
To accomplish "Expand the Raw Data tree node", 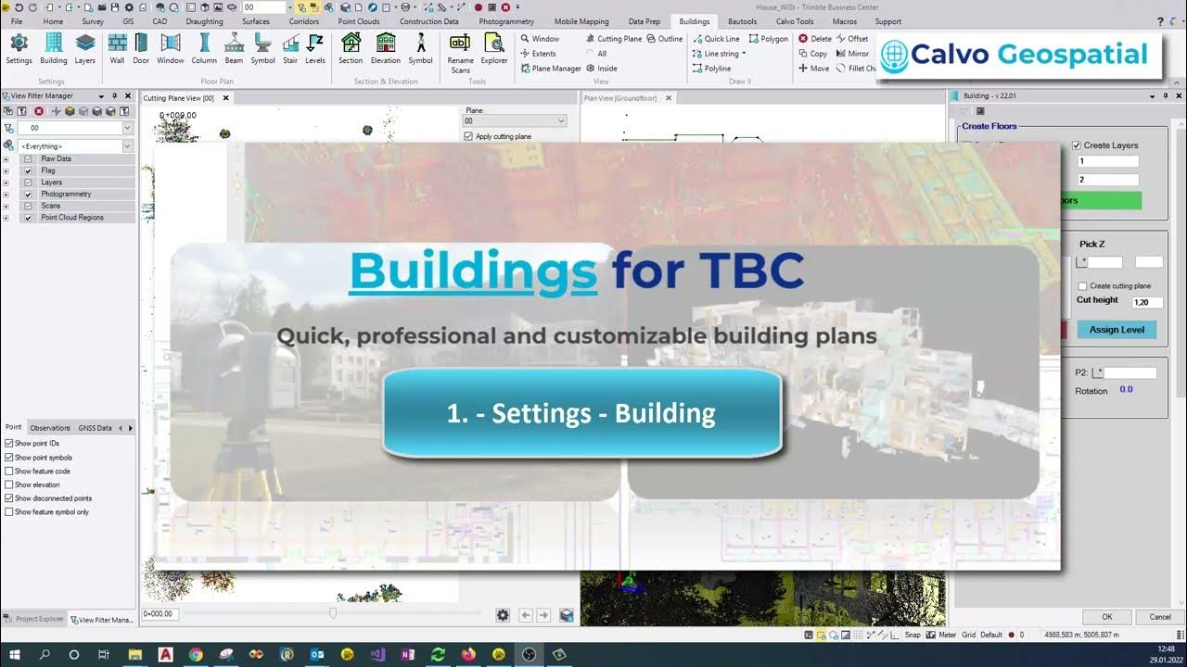I will tap(6, 158).
